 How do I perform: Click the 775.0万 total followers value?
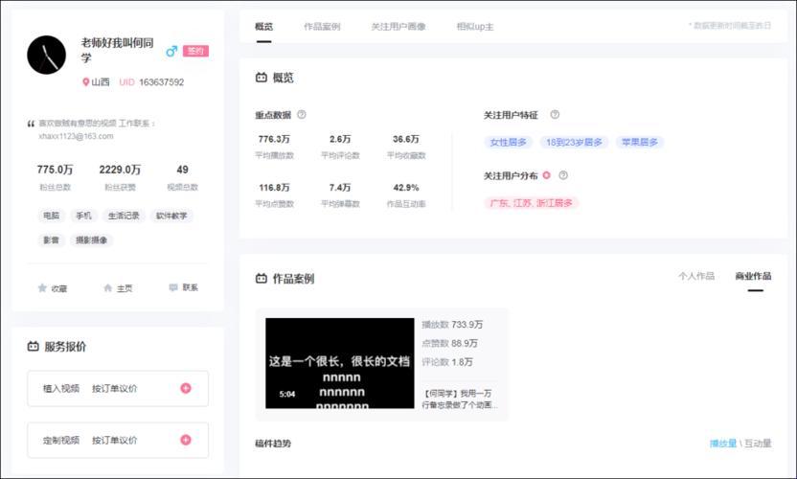[55, 170]
